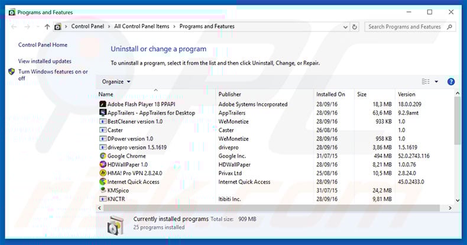
Task: Click the Forward navigation arrow
Action: [x=27, y=27]
